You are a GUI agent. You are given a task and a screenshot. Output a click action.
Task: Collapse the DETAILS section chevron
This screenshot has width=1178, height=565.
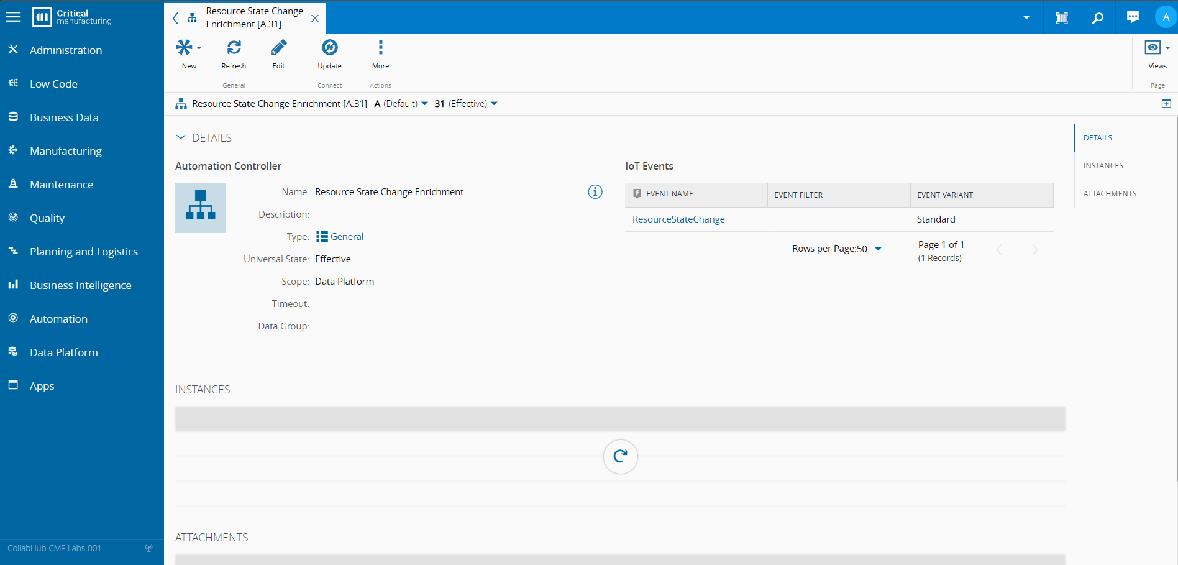(181, 137)
